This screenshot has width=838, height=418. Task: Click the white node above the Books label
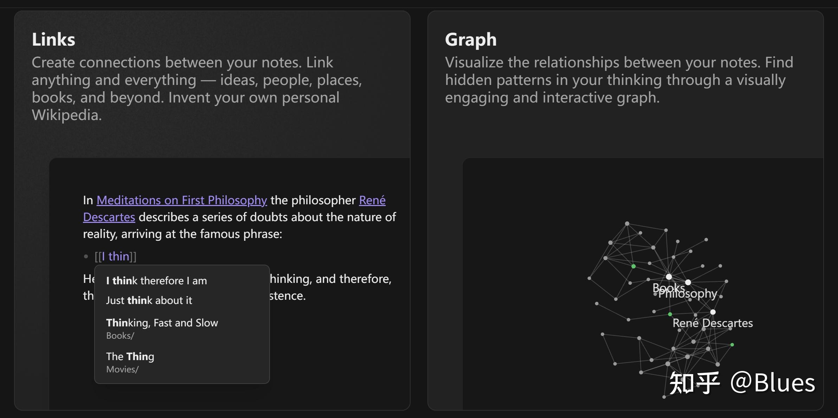(x=669, y=277)
